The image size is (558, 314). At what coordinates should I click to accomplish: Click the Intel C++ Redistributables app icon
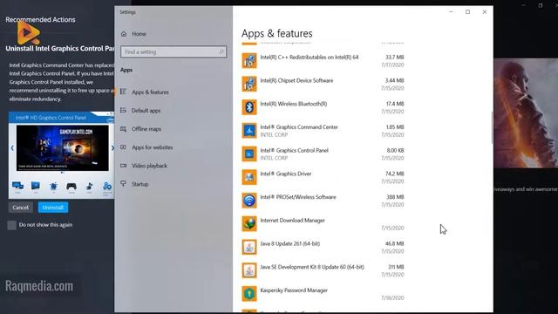click(x=249, y=60)
